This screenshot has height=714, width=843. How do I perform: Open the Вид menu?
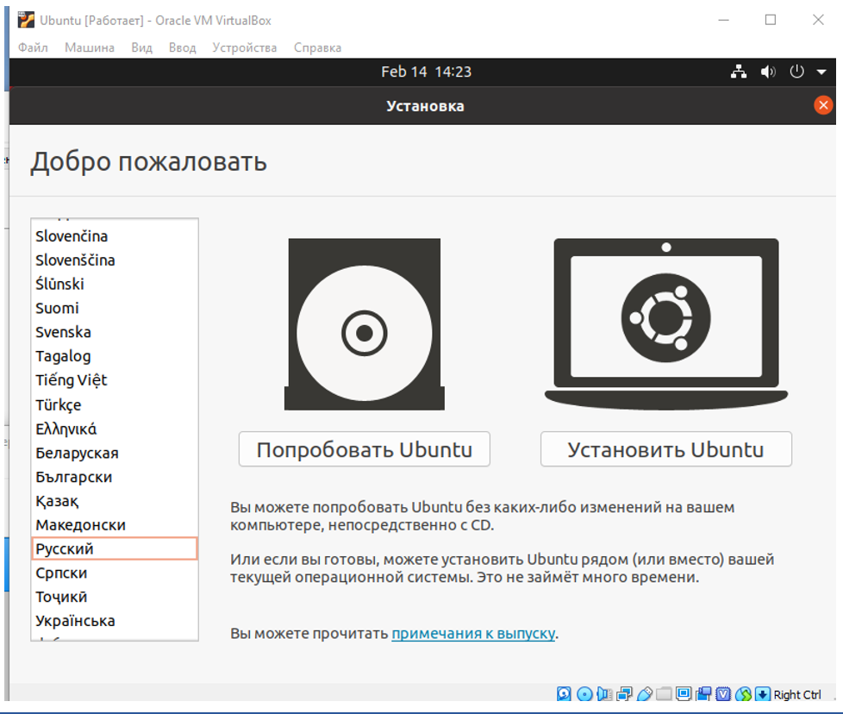142,47
